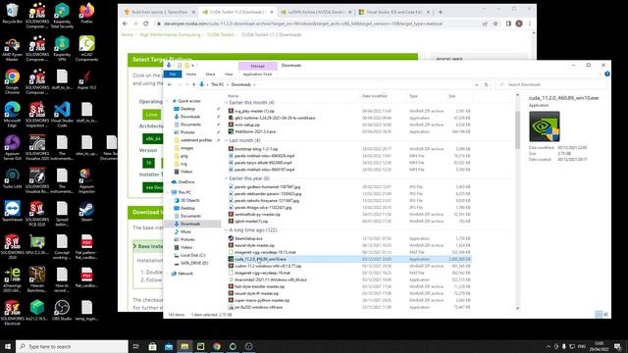This screenshot has width=628, height=353.
Task: Bookmark the NVIDIA page with star icon
Action: pos(496,24)
